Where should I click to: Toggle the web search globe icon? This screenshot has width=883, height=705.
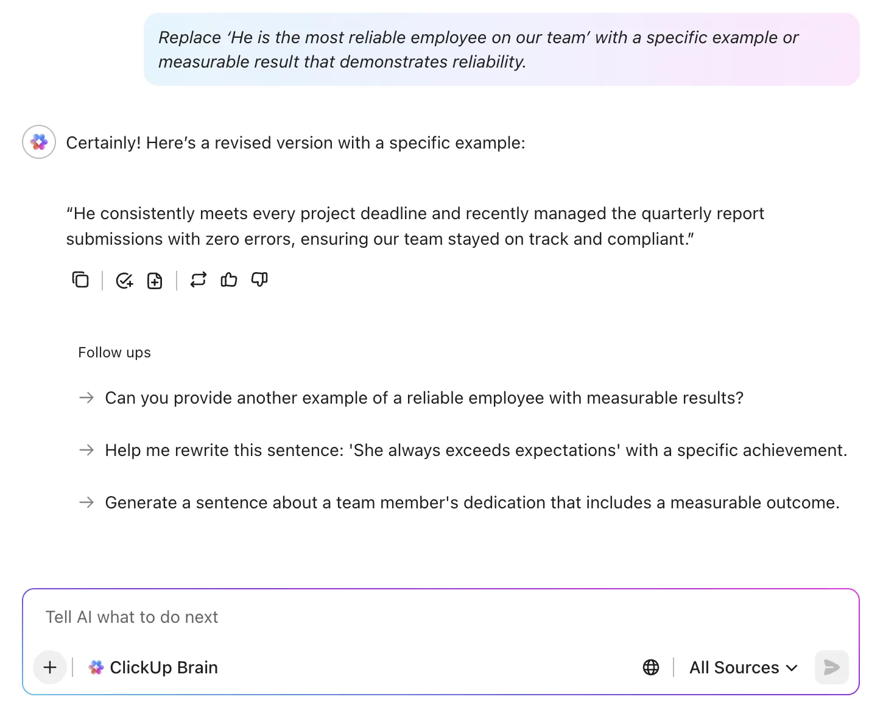(651, 667)
